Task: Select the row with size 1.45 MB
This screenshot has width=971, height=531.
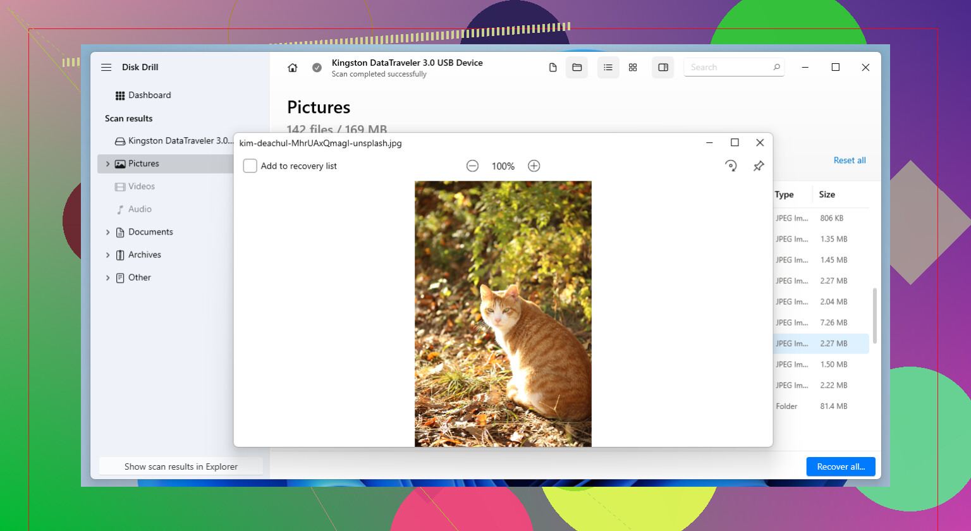Action: [821, 260]
